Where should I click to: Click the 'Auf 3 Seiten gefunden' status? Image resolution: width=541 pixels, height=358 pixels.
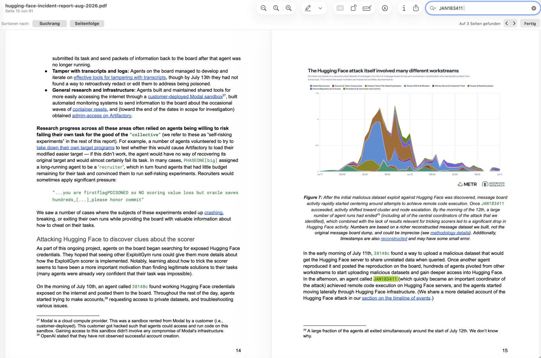(479, 24)
